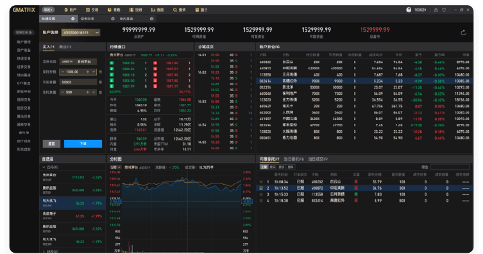Open the 选股 bar-chart stock picker

coord(153,10)
